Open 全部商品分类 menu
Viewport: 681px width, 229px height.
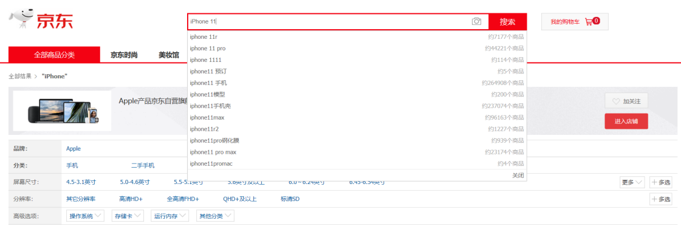coord(54,55)
